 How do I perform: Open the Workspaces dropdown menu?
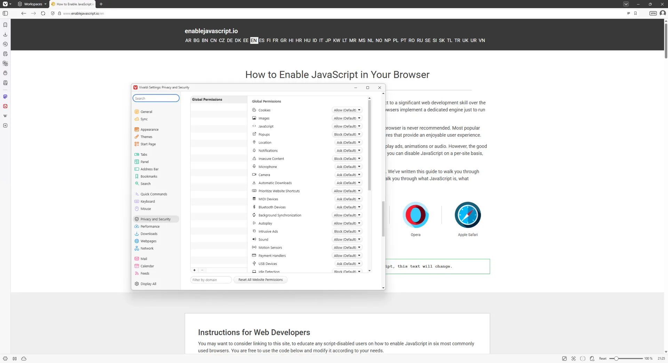tap(32, 4)
